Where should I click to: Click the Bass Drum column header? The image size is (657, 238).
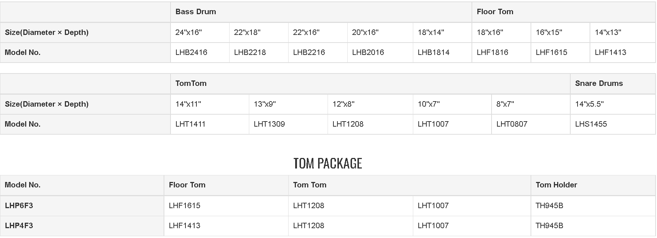(196, 12)
